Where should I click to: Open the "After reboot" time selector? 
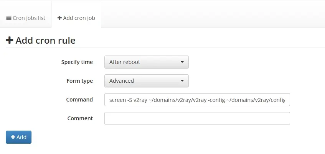pos(146,62)
